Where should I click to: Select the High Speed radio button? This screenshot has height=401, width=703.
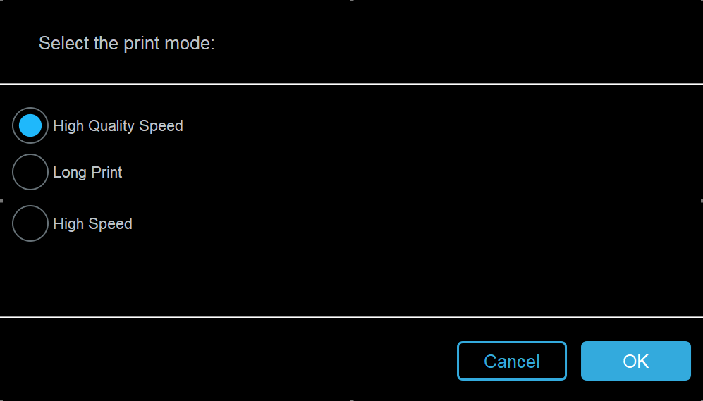tap(30, 223)
